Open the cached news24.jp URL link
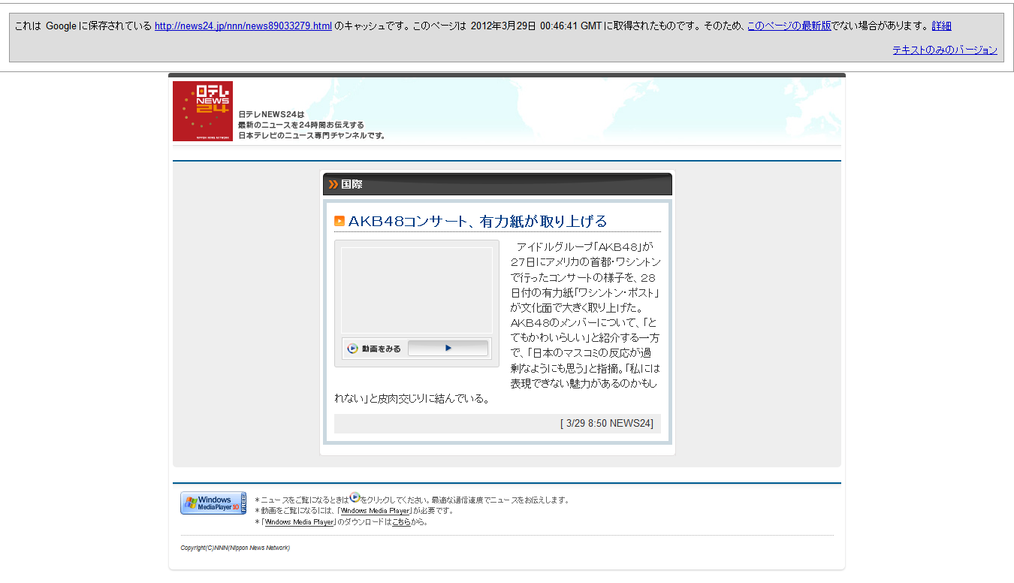The width and height of the screenshot is (1014, 583). pos(243,26)
